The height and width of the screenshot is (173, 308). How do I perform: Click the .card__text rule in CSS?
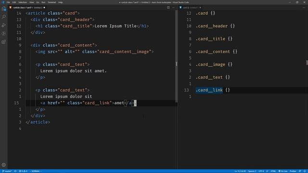(x=213, y=77)
